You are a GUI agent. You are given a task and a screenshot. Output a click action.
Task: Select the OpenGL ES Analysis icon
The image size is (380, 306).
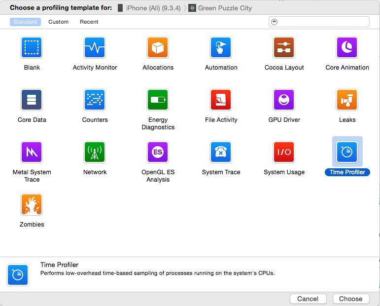click(x=158, y=152)
